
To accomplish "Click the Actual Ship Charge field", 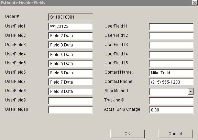I will (x=171, y=110).
